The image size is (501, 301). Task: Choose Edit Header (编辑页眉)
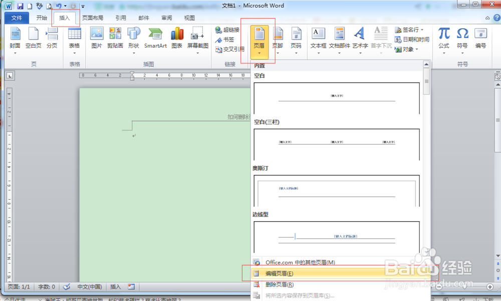pos(340,273)
